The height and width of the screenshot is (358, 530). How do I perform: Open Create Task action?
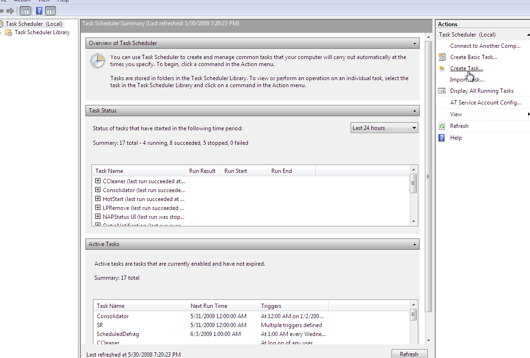click(x=467, y=68)
